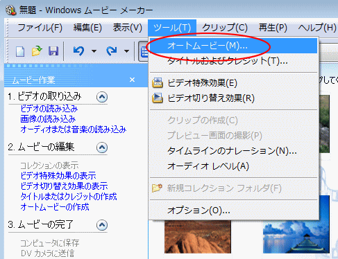
Task: Open the Undo history dropdown arrow
Action: tap(94, 51)
